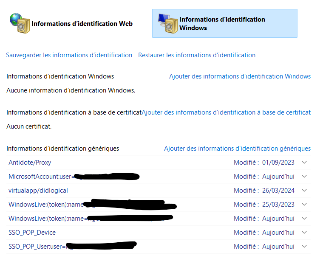320x258 pixels.
Task: Open the Antidote/Proxy credential name
Action: coord(30,163)
